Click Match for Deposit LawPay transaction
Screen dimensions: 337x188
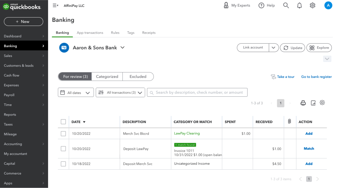point(309,149)
